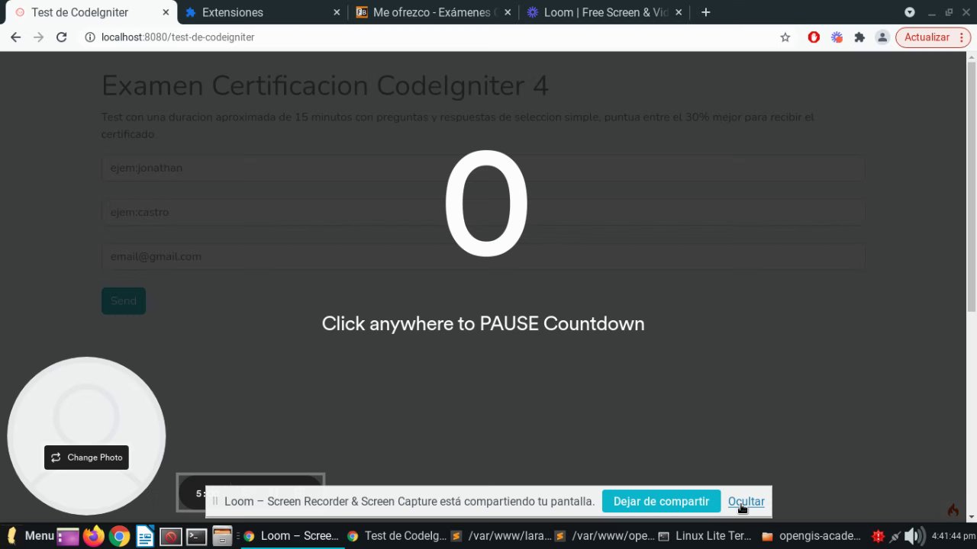This screenshot has height=549, width=977.
Task: Reload the localhost page
Action: 62,37
